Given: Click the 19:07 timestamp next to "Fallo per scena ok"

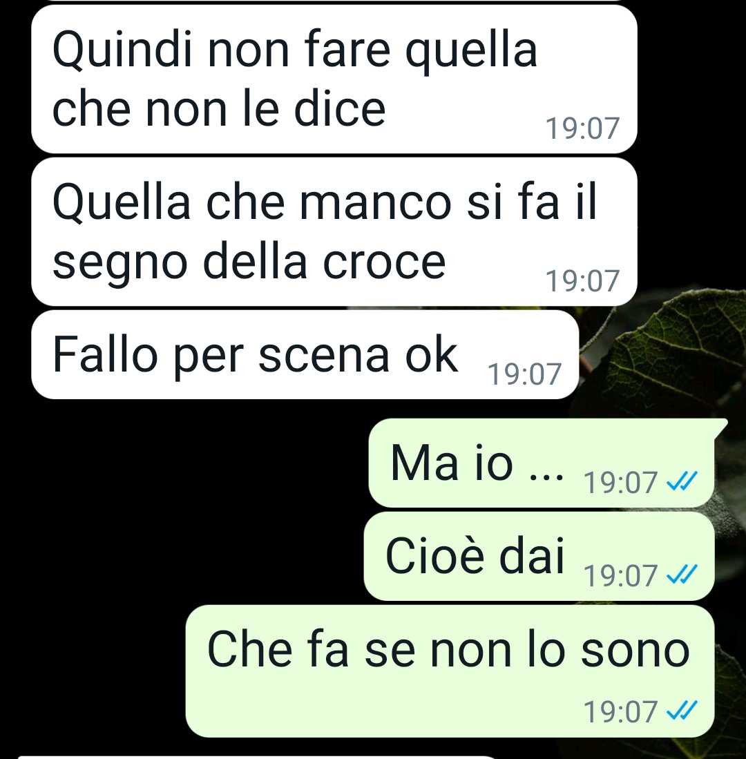Looking at the screenshot, I should (x=524, y=374).
